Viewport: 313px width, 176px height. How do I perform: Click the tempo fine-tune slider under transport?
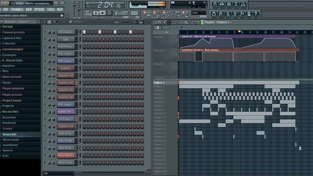(99, 18)
